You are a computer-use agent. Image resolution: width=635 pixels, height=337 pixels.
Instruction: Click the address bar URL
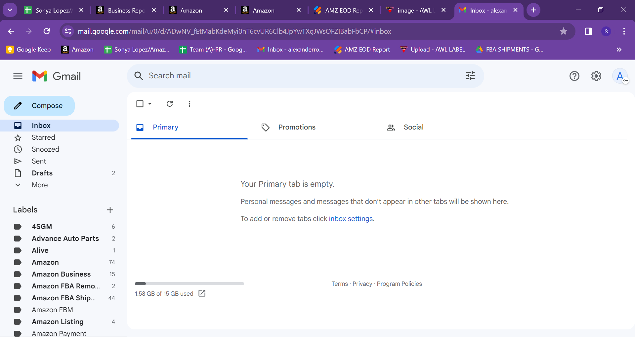pyautogui.click(x=234, y=31)
